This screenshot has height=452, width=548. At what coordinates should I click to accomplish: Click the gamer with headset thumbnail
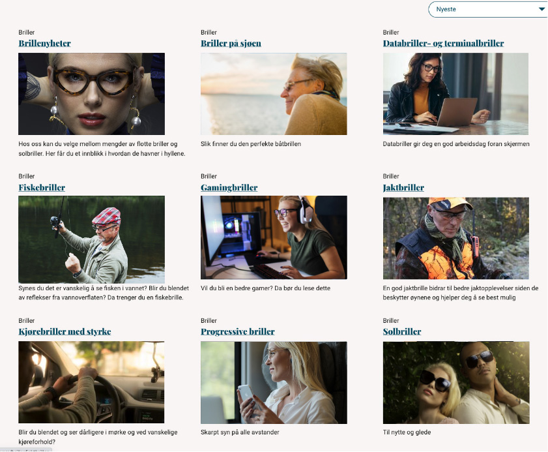point(274,237)
